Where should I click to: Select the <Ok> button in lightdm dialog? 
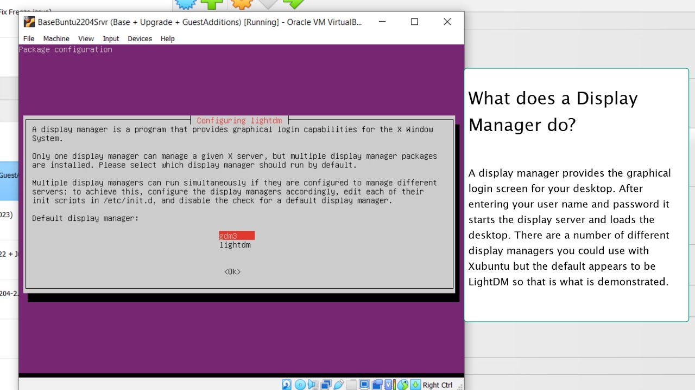pyautogui.click(x=232, y=271)
